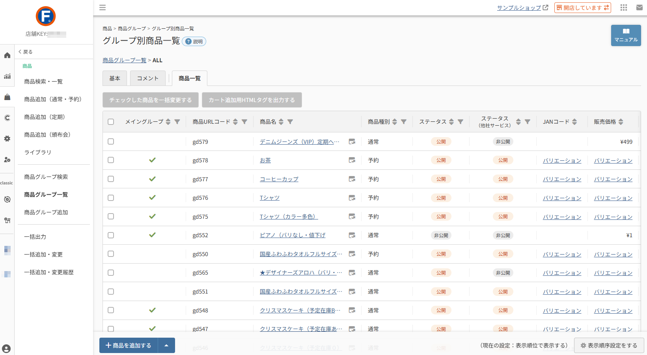Click the 商品を追加する button
647x355 pixels.
(129, 346)
